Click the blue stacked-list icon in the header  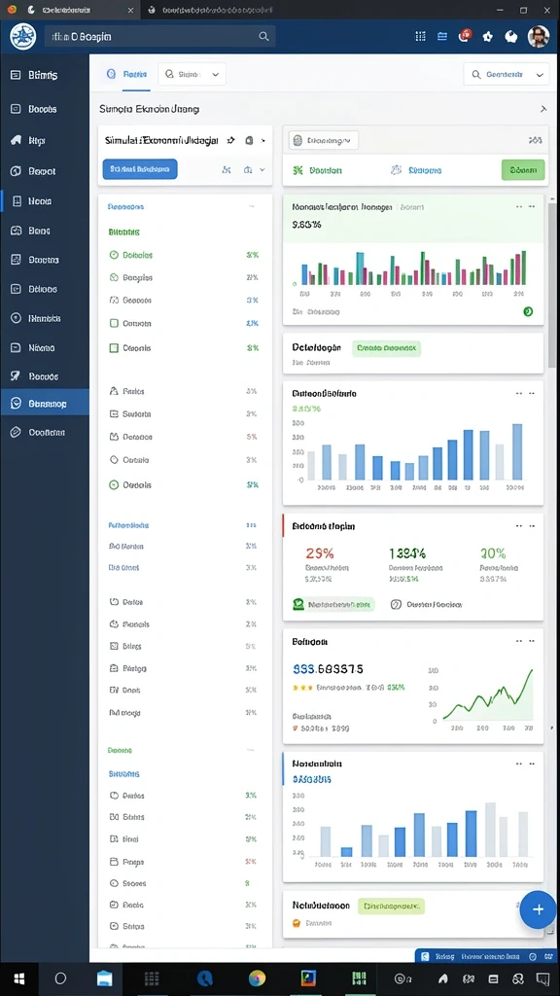click(x=442, y=36)
